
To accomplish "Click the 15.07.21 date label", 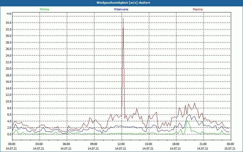I will tap(230, 148).
